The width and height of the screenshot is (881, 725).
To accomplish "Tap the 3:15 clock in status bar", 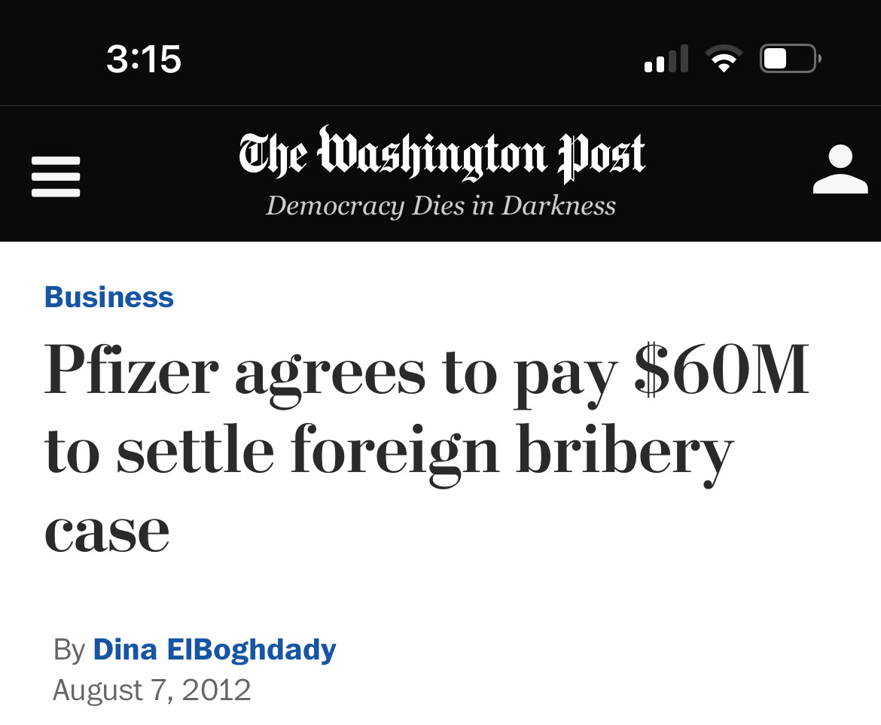I will [144, 59].
